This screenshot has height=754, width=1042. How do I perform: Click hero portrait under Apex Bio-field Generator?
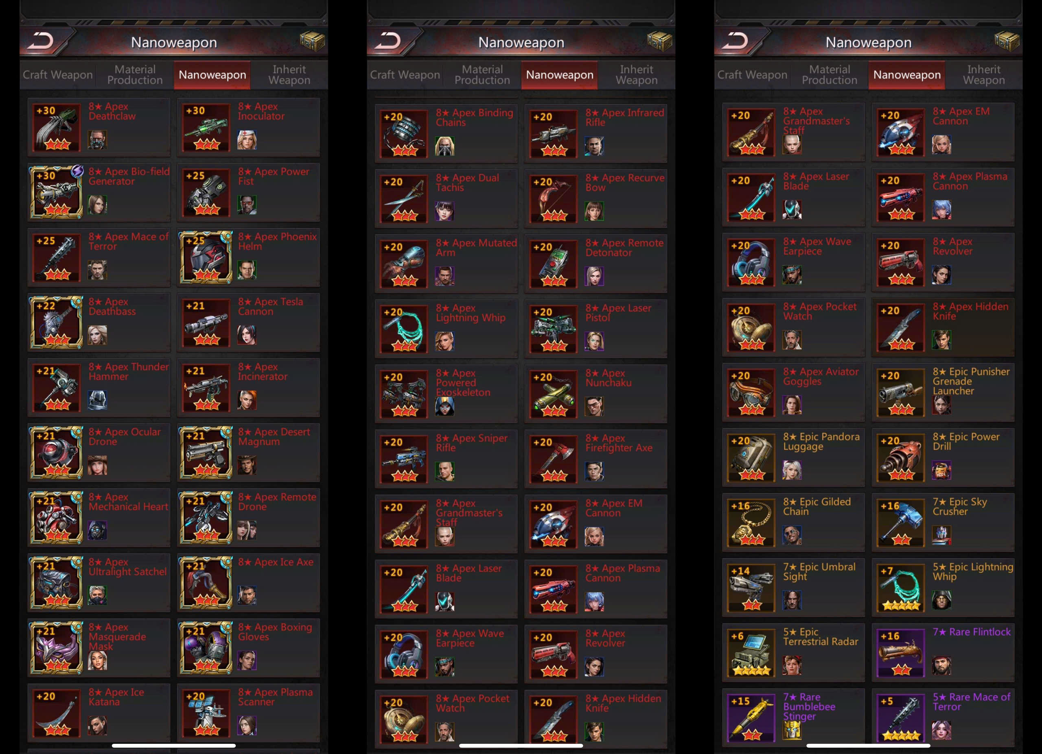point(97,205)
